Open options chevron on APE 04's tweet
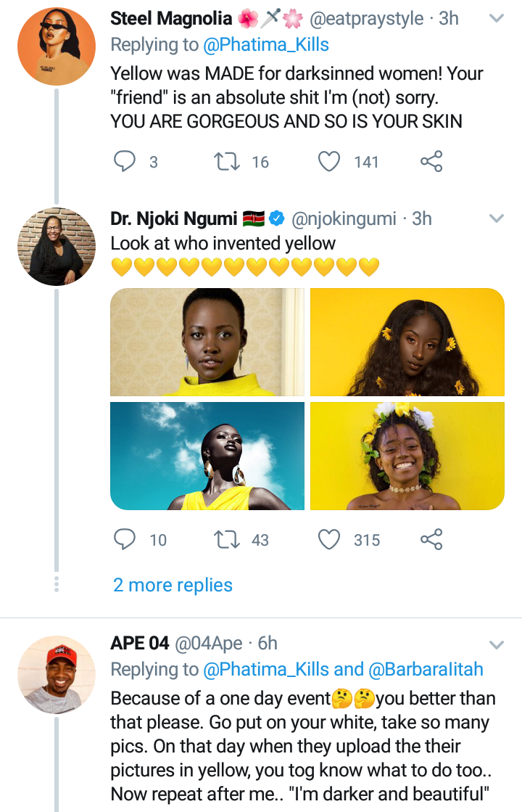 click(x=497, y=644)
